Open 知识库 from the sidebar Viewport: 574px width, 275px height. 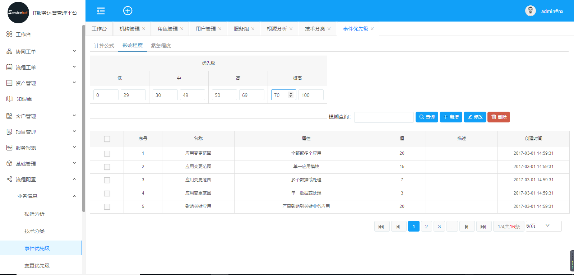(24, 99)
